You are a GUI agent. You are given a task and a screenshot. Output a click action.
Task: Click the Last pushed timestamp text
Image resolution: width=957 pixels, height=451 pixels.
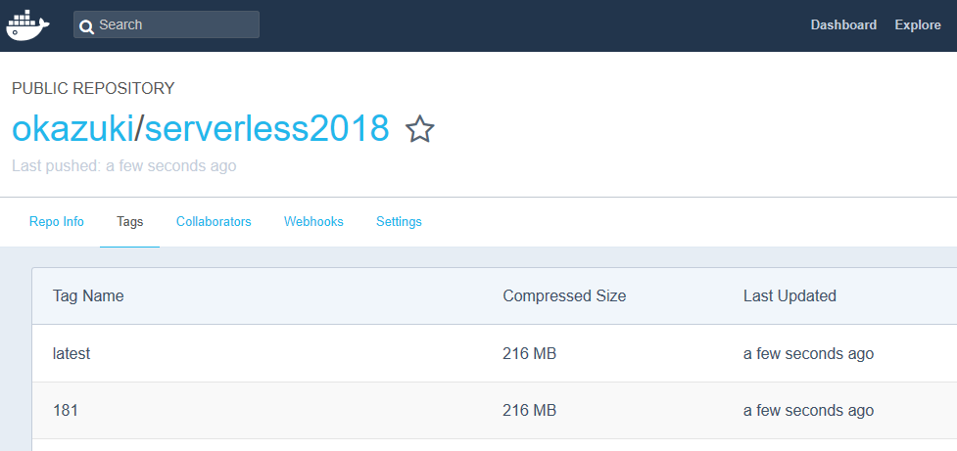(x=123, y=165)
